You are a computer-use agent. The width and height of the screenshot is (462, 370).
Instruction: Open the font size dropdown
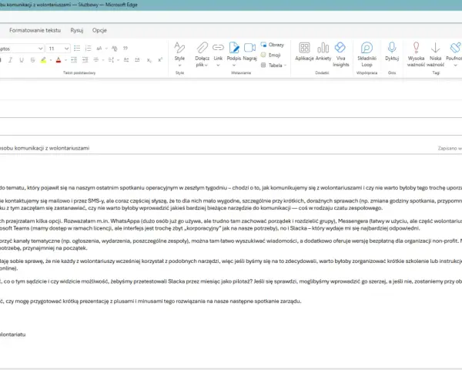[66, 49]
